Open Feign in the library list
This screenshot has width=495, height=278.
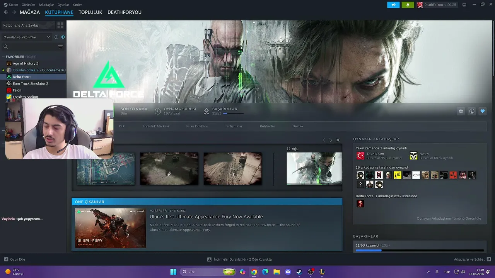[17, 90]
